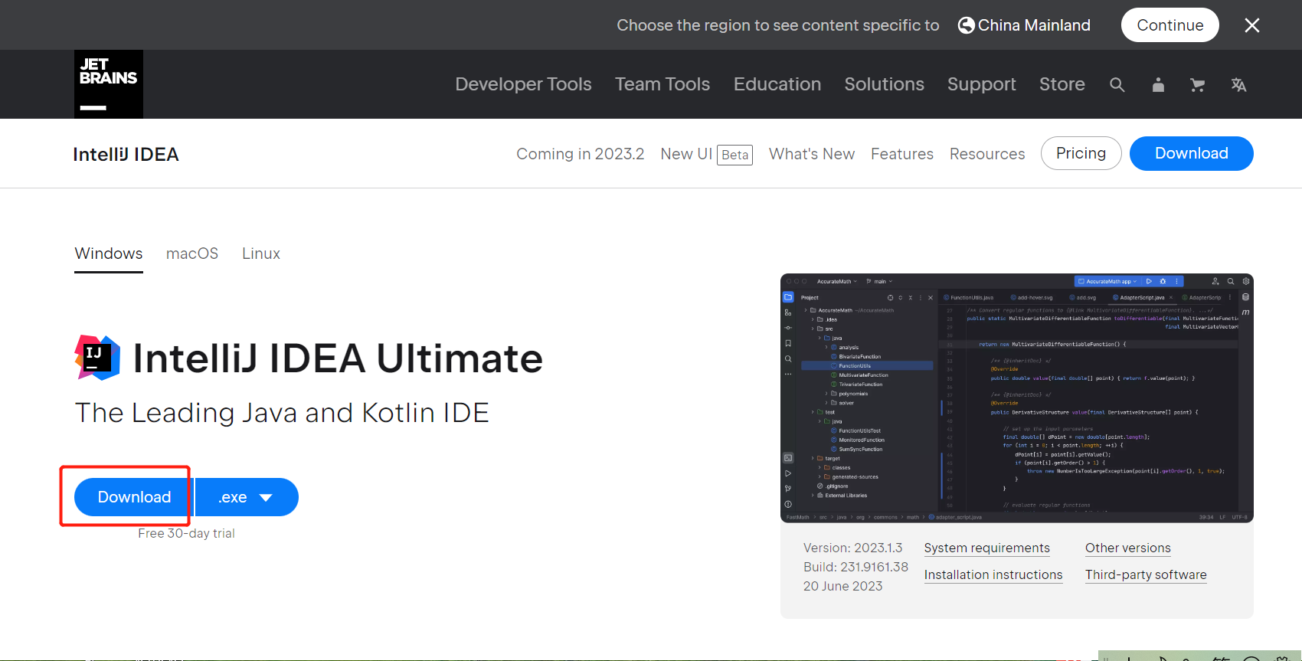Click the Pricing button

click(1081, 153)
